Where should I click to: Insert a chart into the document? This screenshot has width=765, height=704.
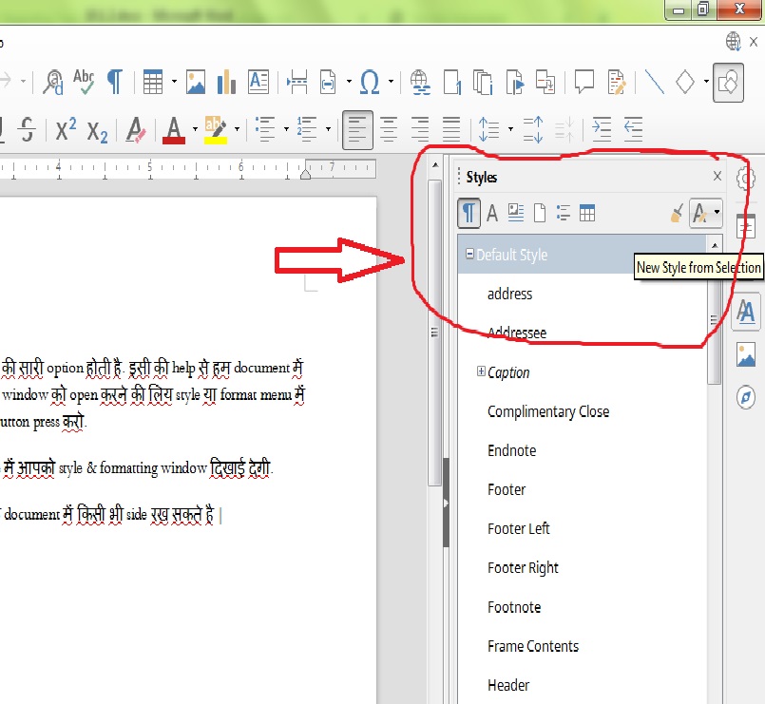(x=225, y=82)
